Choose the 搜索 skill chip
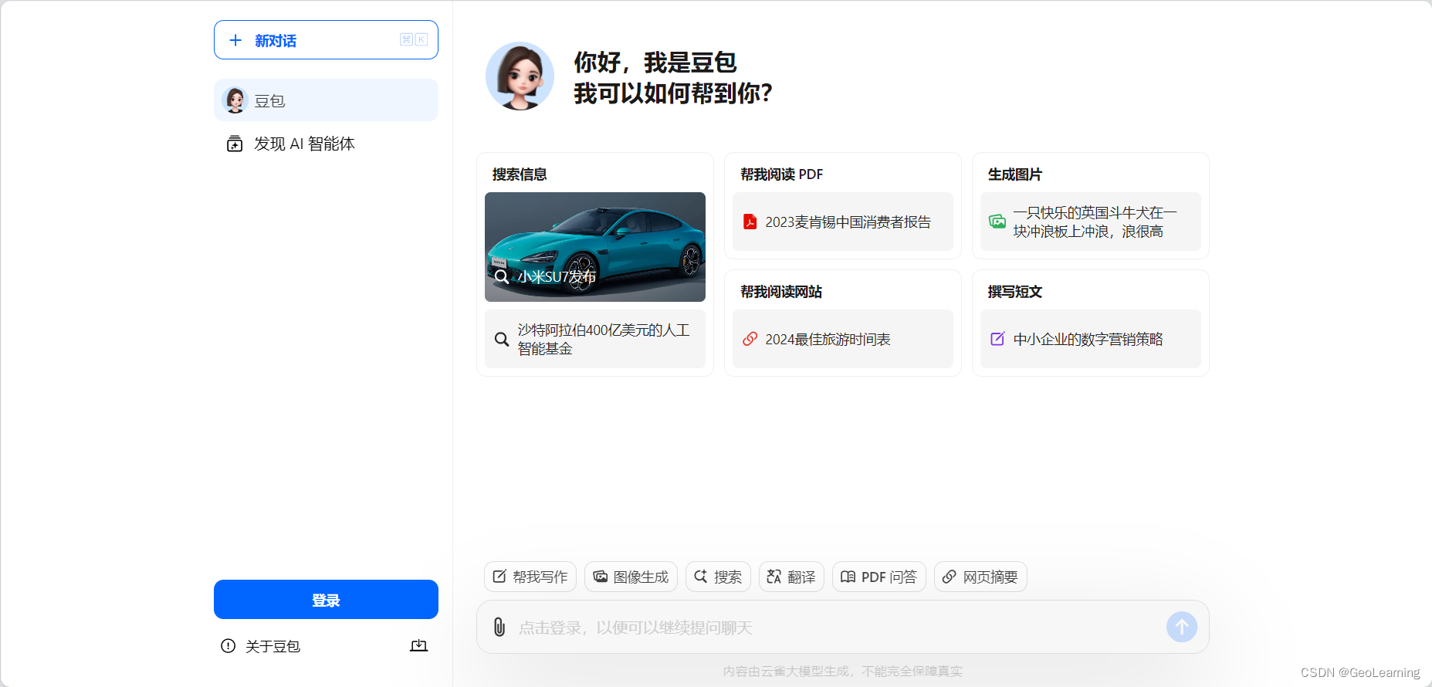This screenshot has height=687, width=1432. tap(718, 577)
